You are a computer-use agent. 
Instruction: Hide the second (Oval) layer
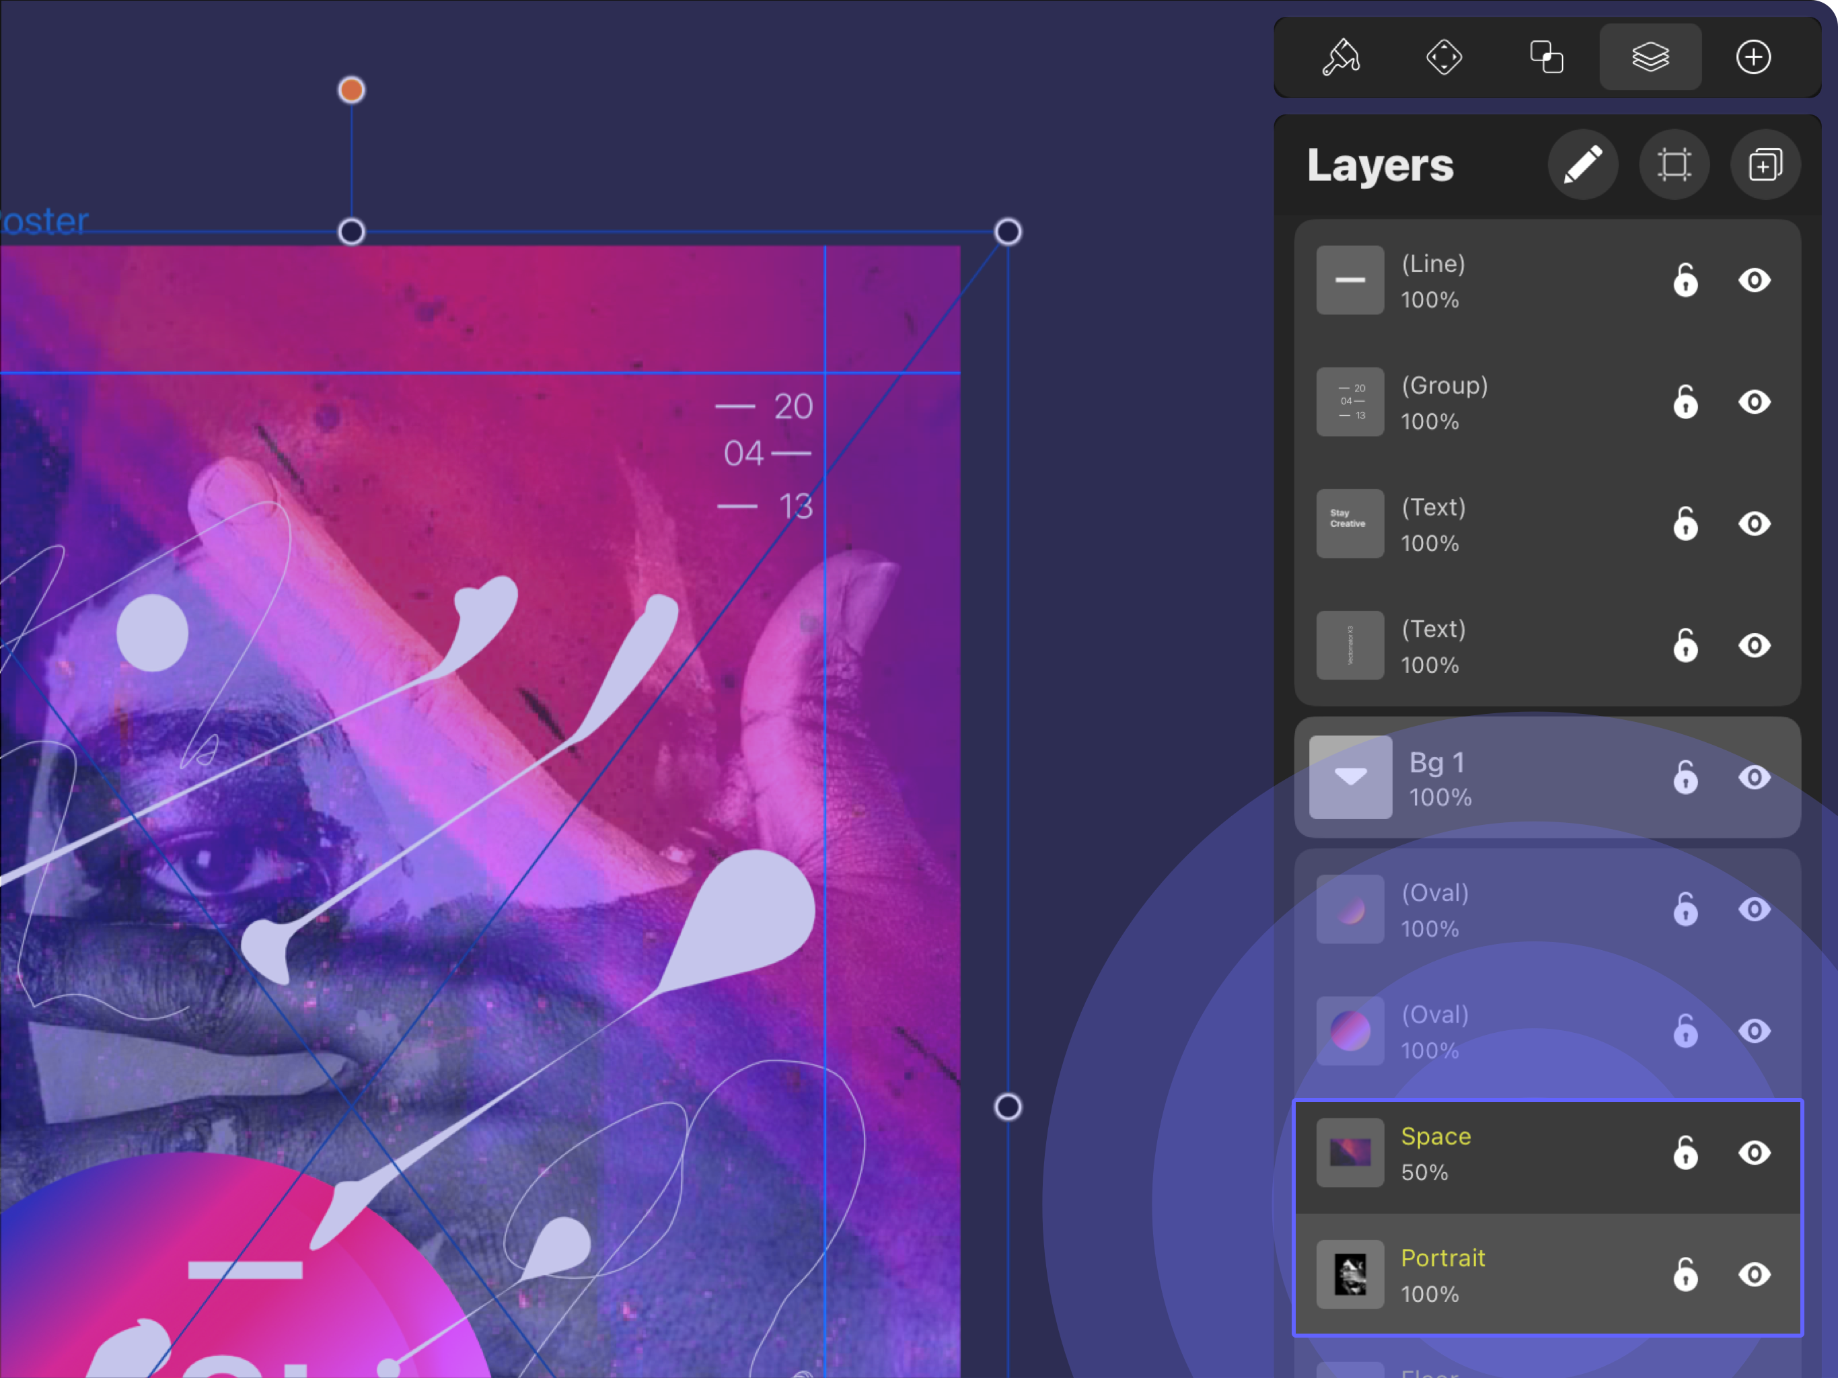pyautogui.click(x=1754, y=1031)
